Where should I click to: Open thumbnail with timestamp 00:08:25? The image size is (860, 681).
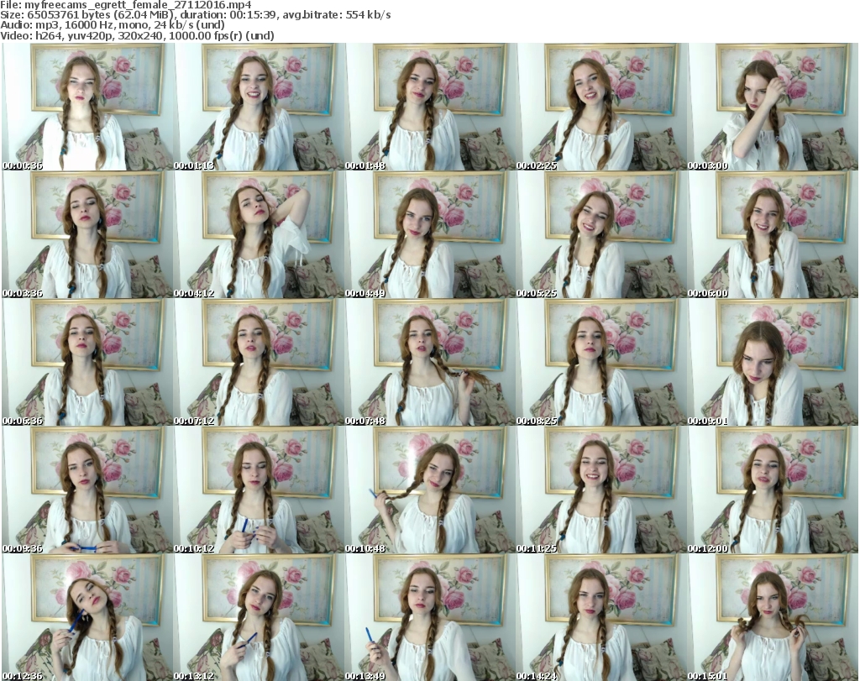pos(601,363)
